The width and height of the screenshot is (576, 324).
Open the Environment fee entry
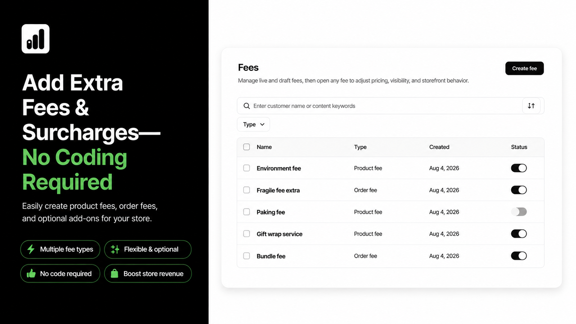[x=279, y=168]
